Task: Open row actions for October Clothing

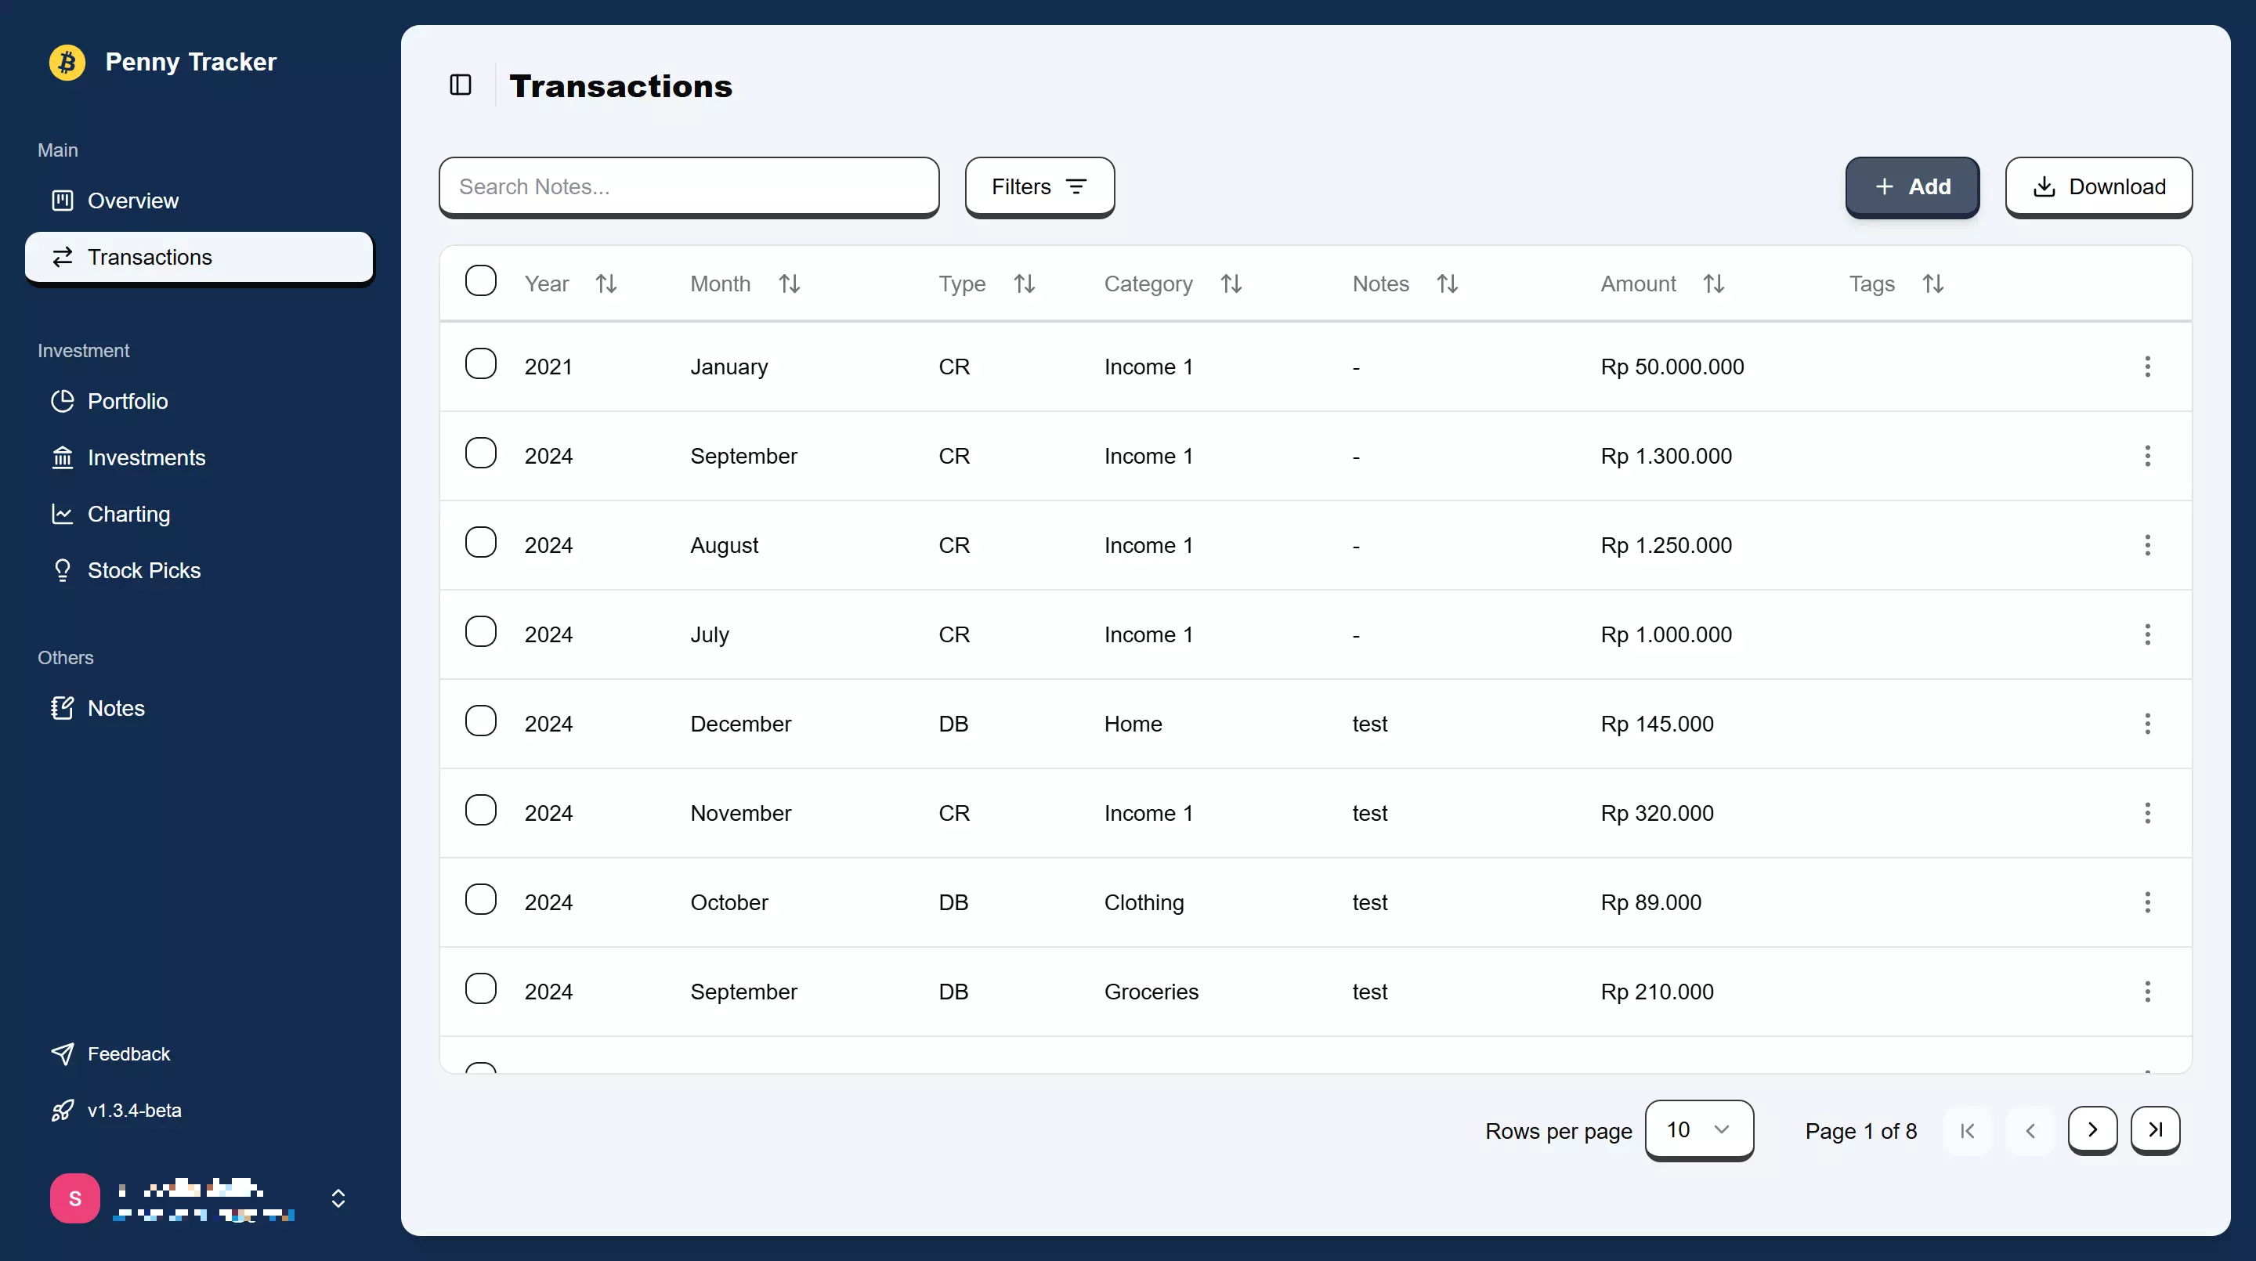Action: point(2146,903)
